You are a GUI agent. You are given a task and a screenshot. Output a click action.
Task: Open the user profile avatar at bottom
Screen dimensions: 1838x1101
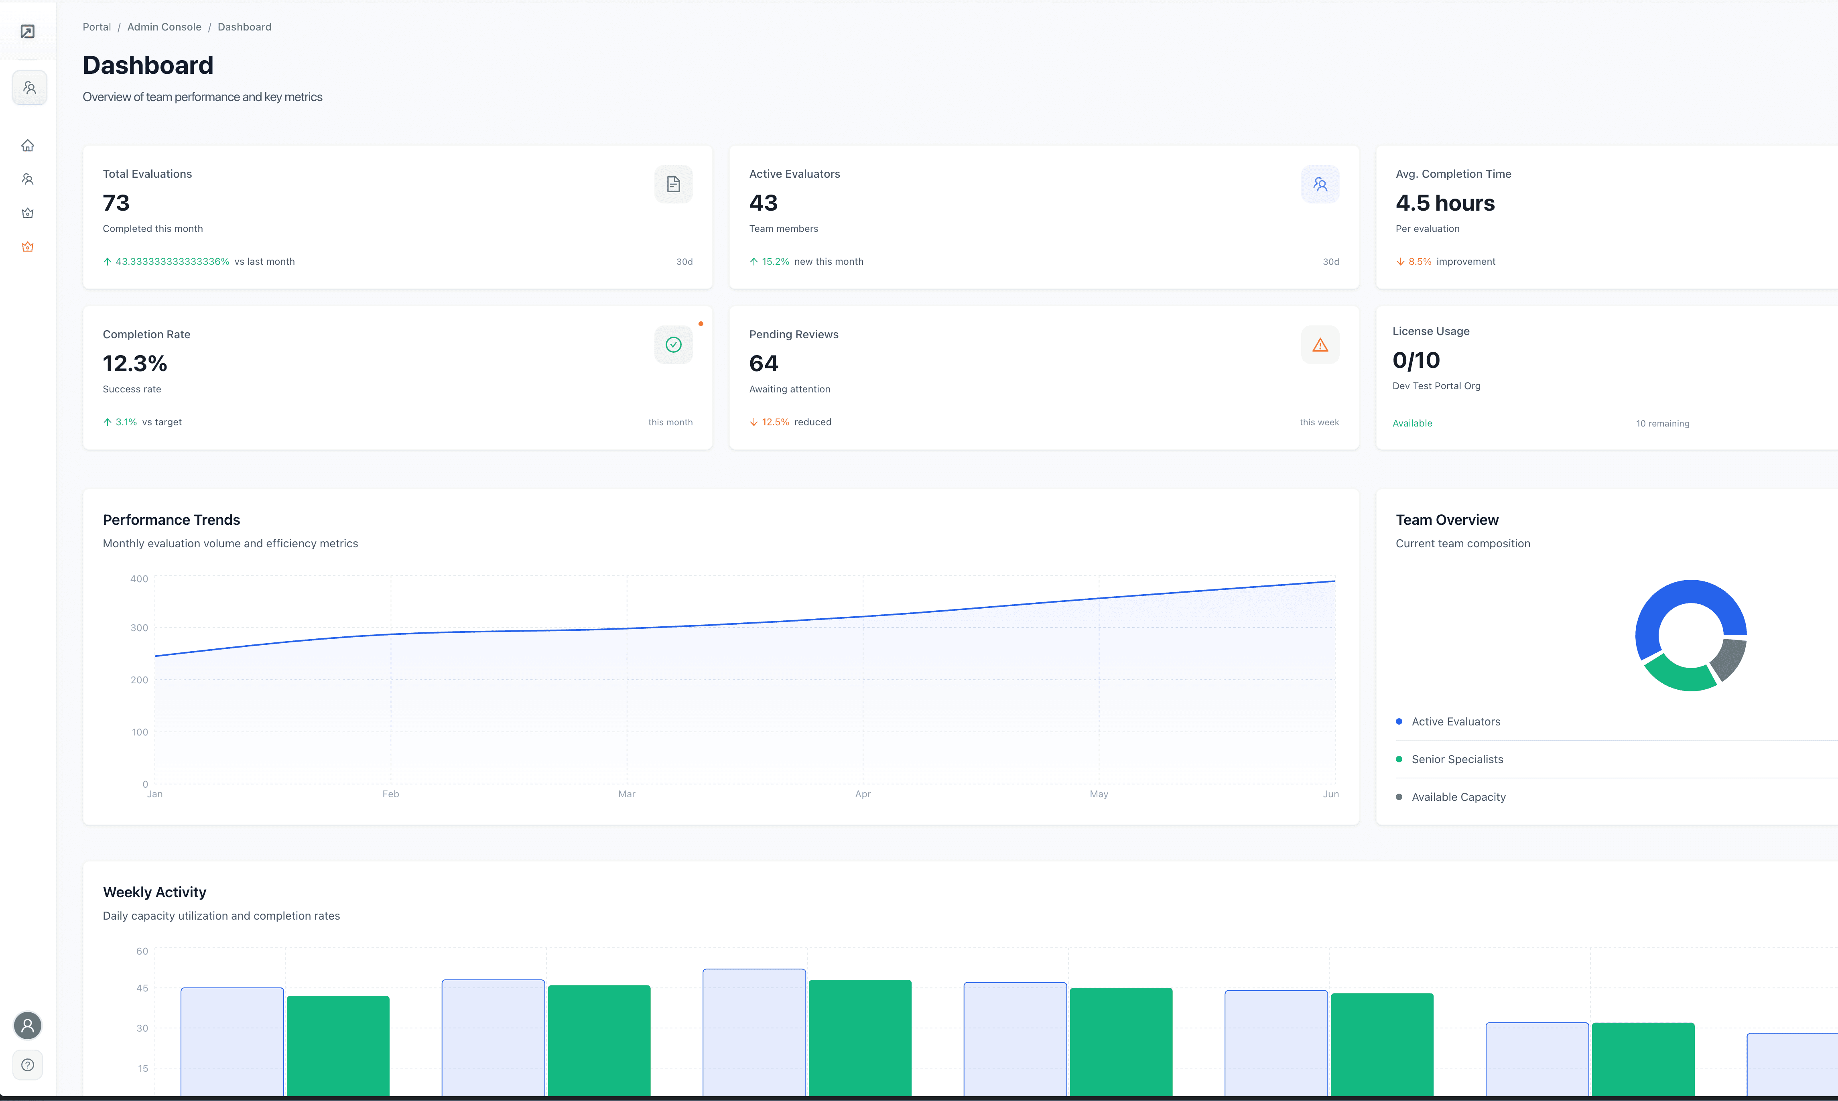coord(27,1025)
